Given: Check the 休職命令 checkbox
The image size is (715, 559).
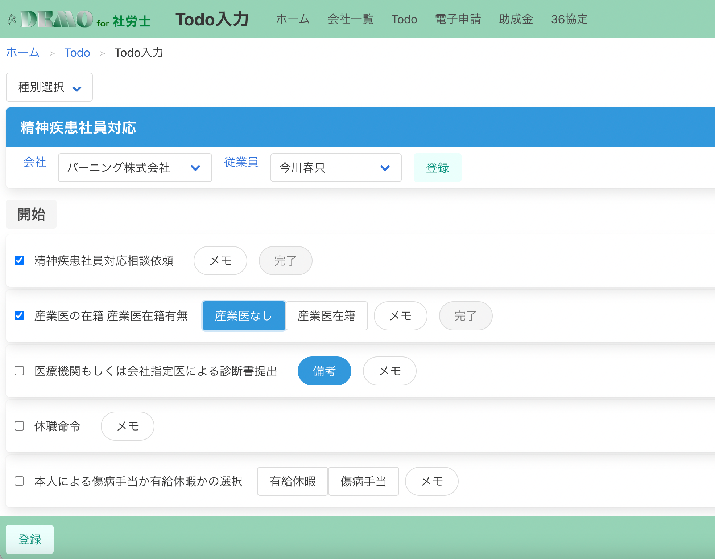Looking at the screenshot, I should [x=19, y=426].
